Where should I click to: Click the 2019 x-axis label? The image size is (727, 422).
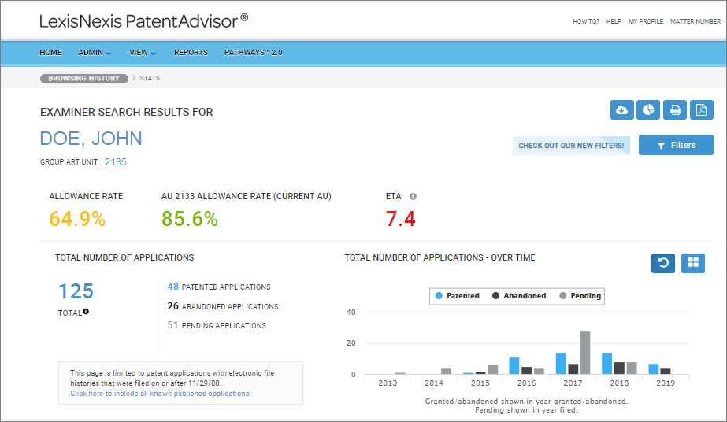tap(666, 383)
